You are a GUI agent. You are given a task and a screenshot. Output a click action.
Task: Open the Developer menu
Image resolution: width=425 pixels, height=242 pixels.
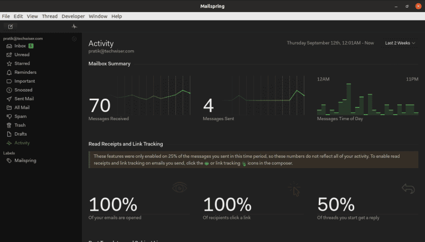[73, 17]
